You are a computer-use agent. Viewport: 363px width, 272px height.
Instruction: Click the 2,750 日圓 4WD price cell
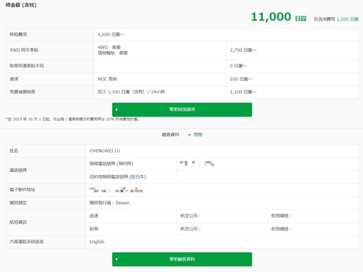coord(243,50)
